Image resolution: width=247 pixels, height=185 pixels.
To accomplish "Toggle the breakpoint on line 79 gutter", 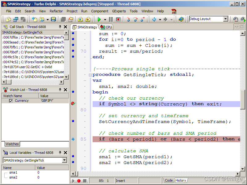I will 73,104.
